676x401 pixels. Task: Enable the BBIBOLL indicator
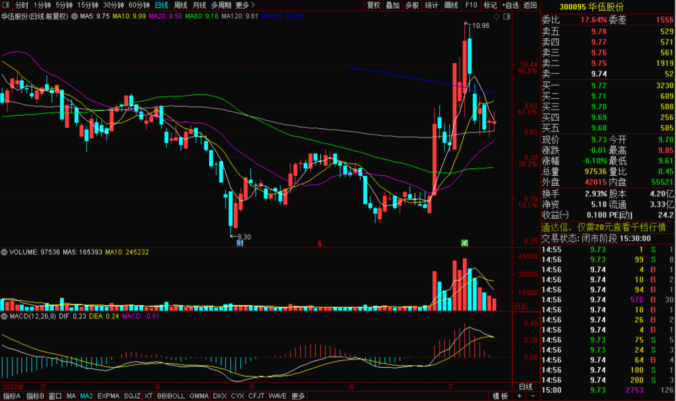click(171, 396)
